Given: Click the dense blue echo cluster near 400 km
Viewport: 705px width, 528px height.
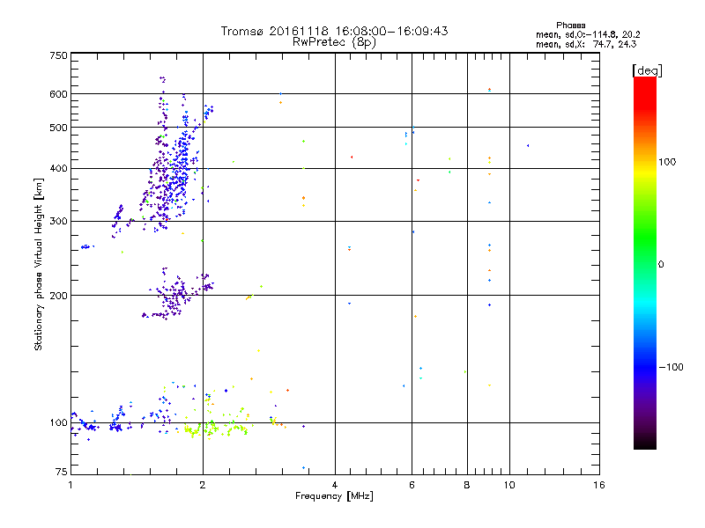Looking at the screenshot, I should pos(180,168).
